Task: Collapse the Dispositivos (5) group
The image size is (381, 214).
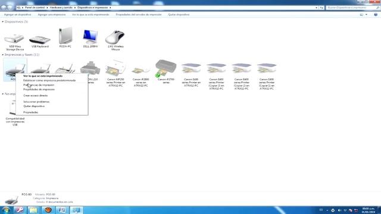Action: [2, 21]
